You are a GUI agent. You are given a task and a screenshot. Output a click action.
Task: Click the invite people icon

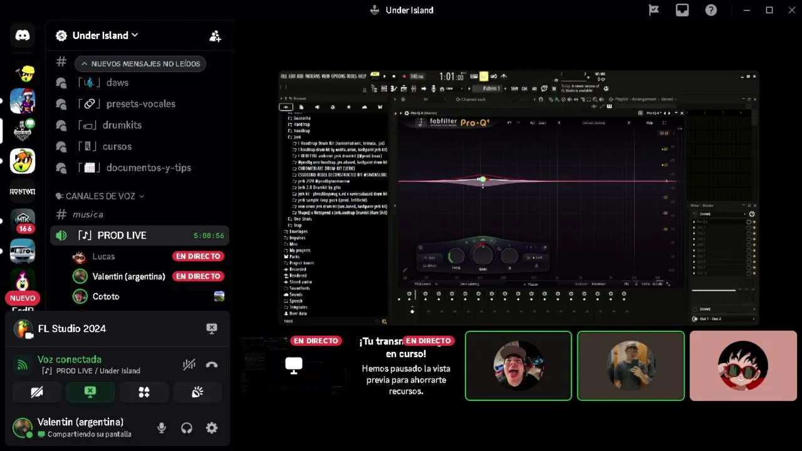click(x=215, y=36)
